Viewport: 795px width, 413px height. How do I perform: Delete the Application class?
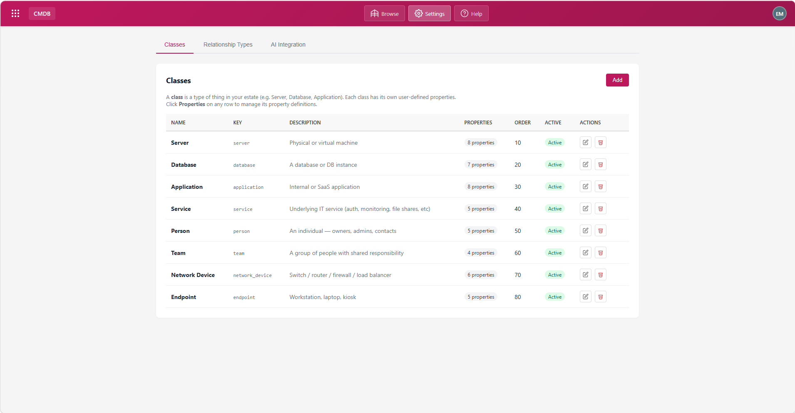pos(601,186)
